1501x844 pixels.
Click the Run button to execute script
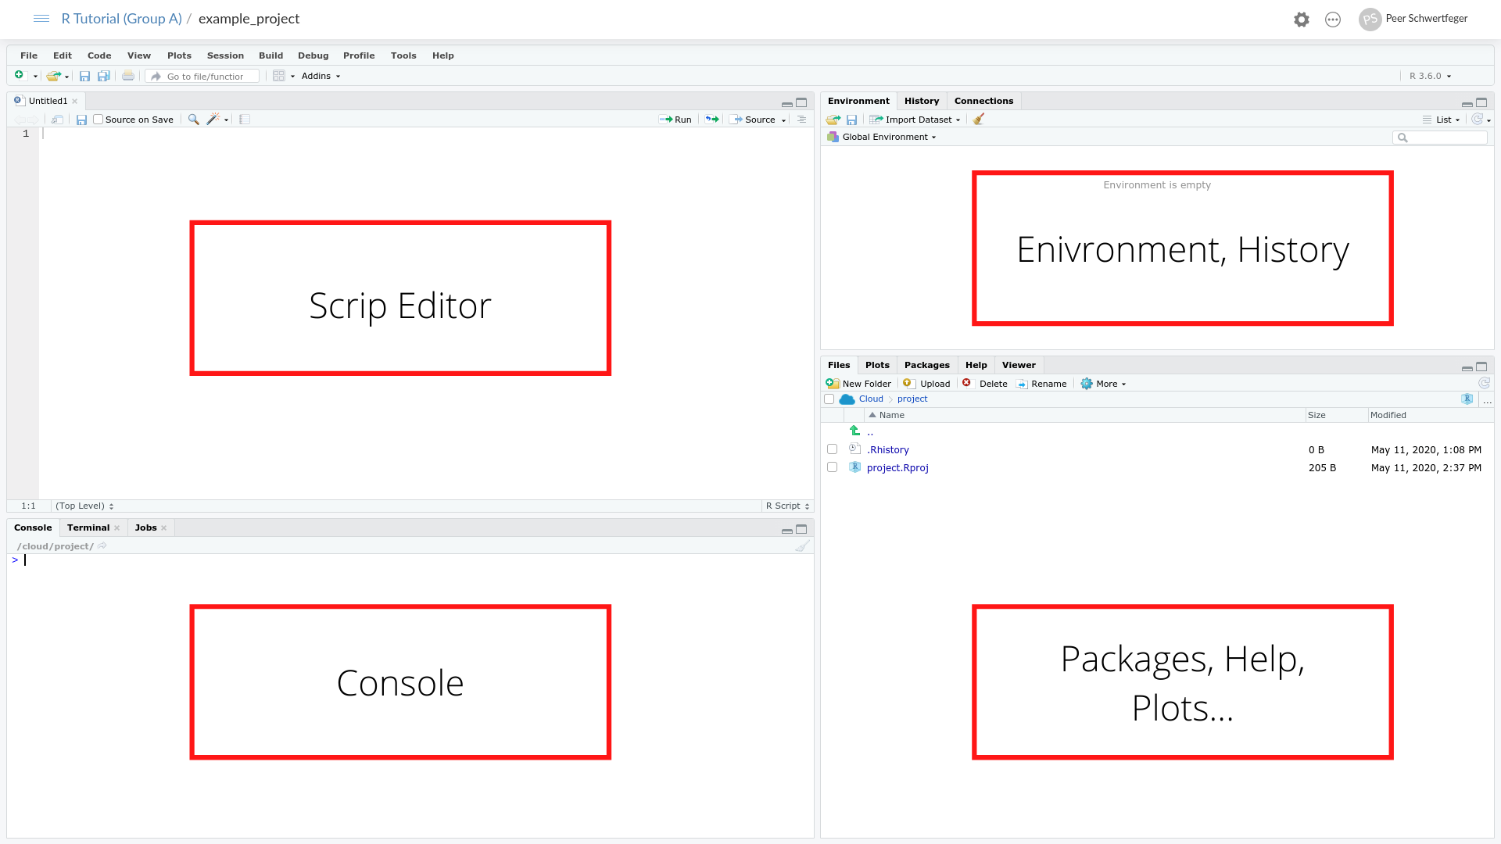[675, 119]
